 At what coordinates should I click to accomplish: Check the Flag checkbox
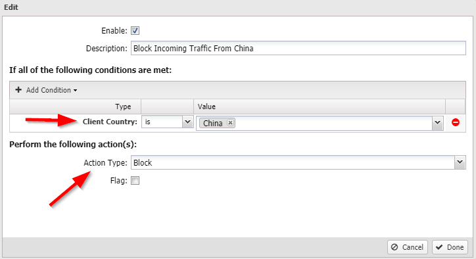pyautogui.click(x=135, y=181)
